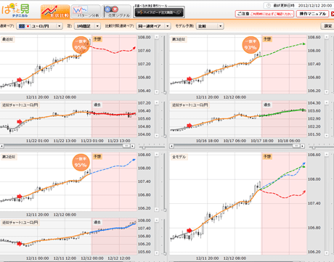Click the down arrow on 第3近似 panel's 近似チャート axis
Viewport: 334px width, 262px height.
click(327, 135)
